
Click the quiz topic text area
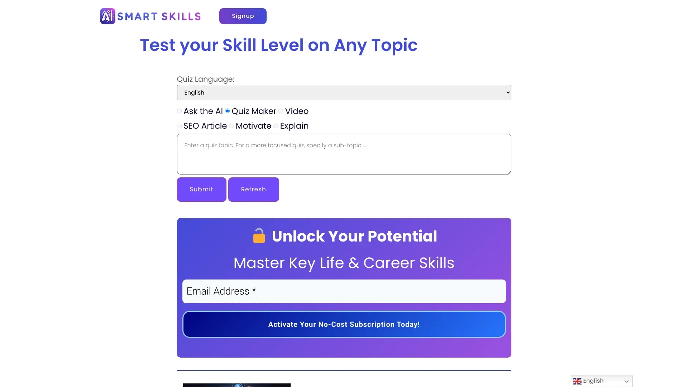pos(344,154)
